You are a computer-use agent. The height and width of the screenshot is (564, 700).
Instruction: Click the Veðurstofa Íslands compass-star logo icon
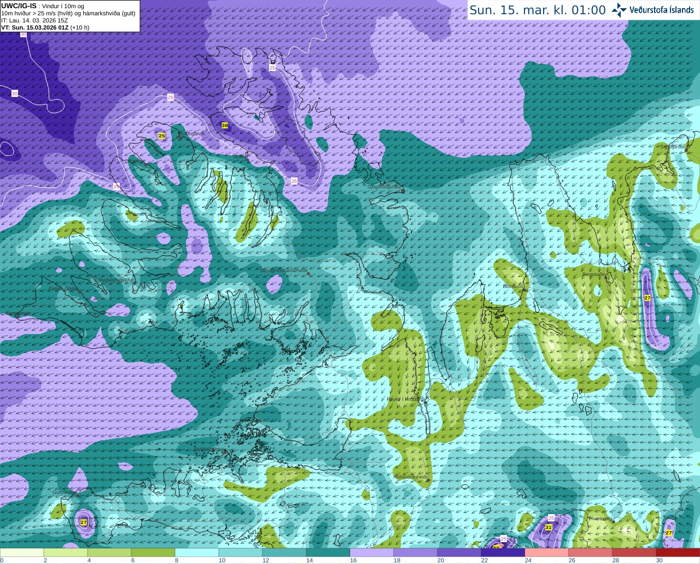(x=619, y=10)
